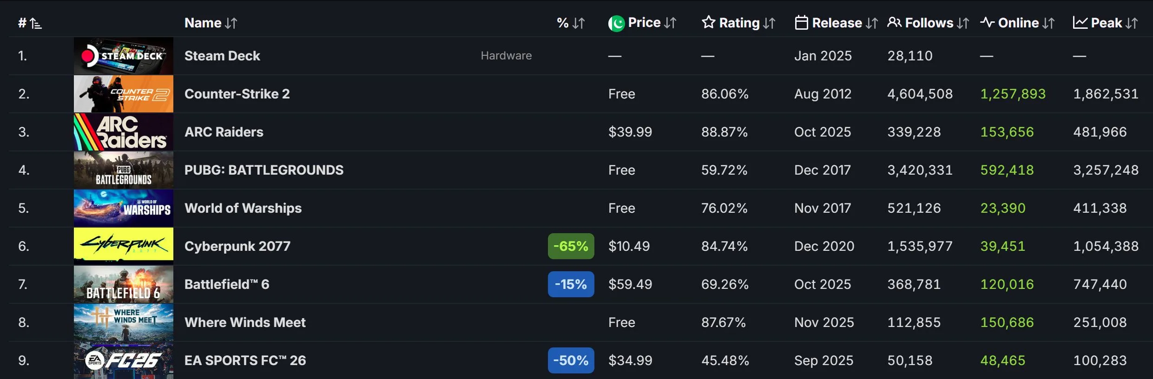Sort table by Name arrows
Viewport: 1153px width, 379px height.
pos(231,23)
